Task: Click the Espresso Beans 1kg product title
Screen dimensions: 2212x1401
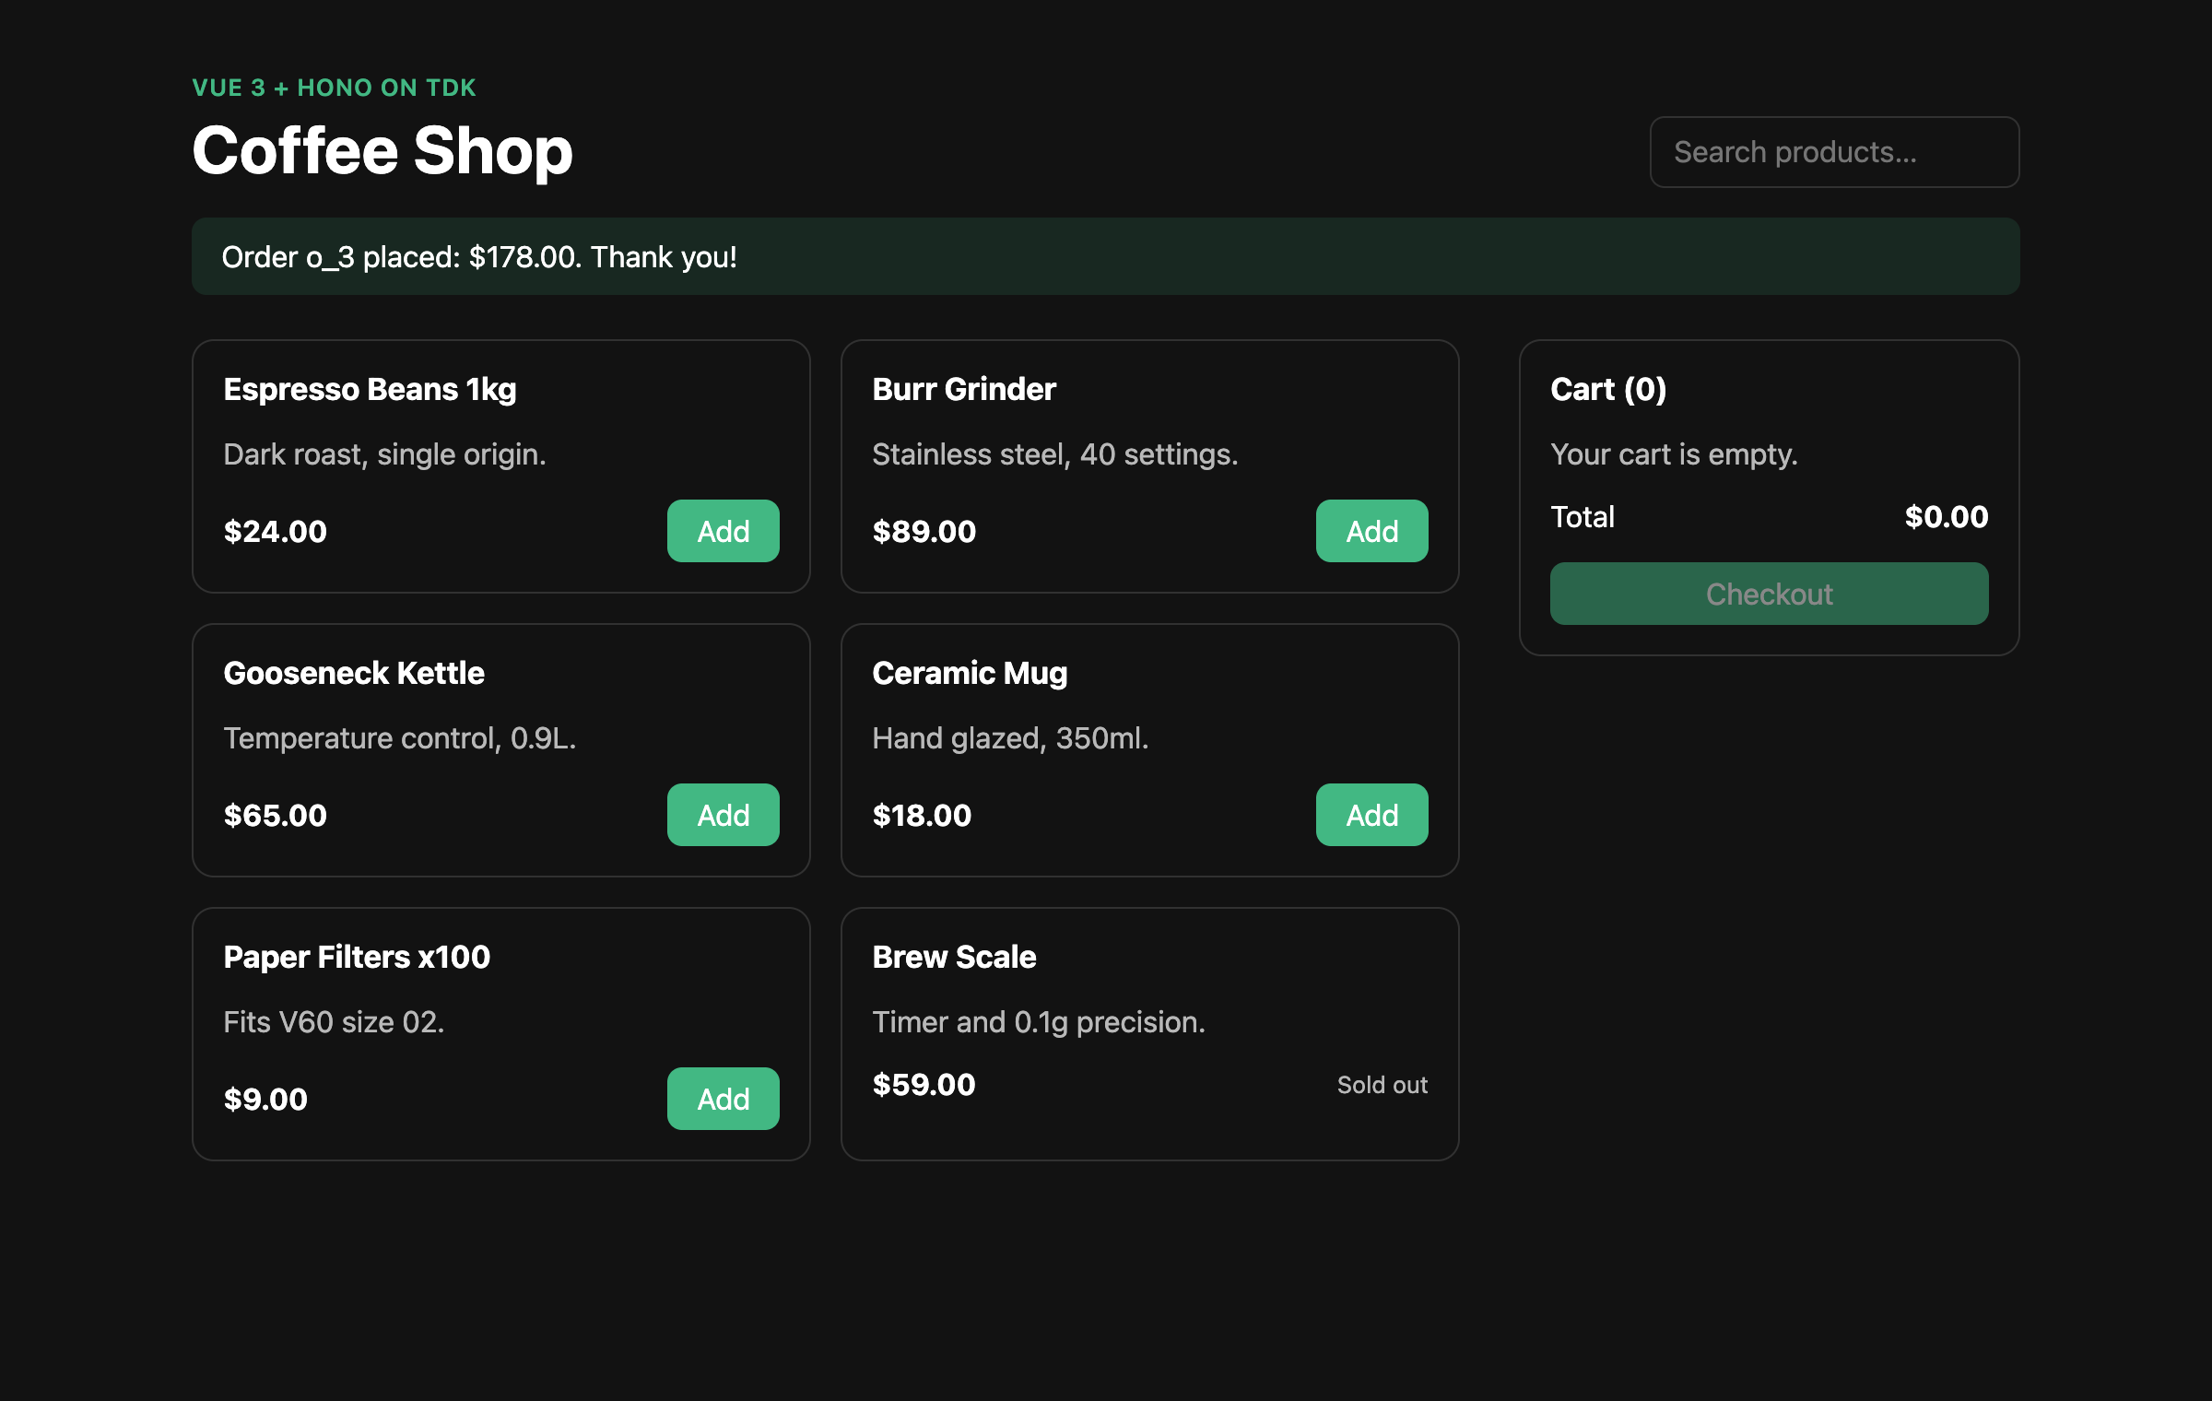Action: 370,390
